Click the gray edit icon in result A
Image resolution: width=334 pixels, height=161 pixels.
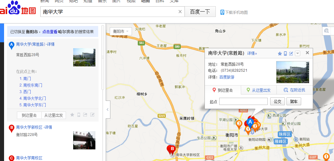[92, 115]
